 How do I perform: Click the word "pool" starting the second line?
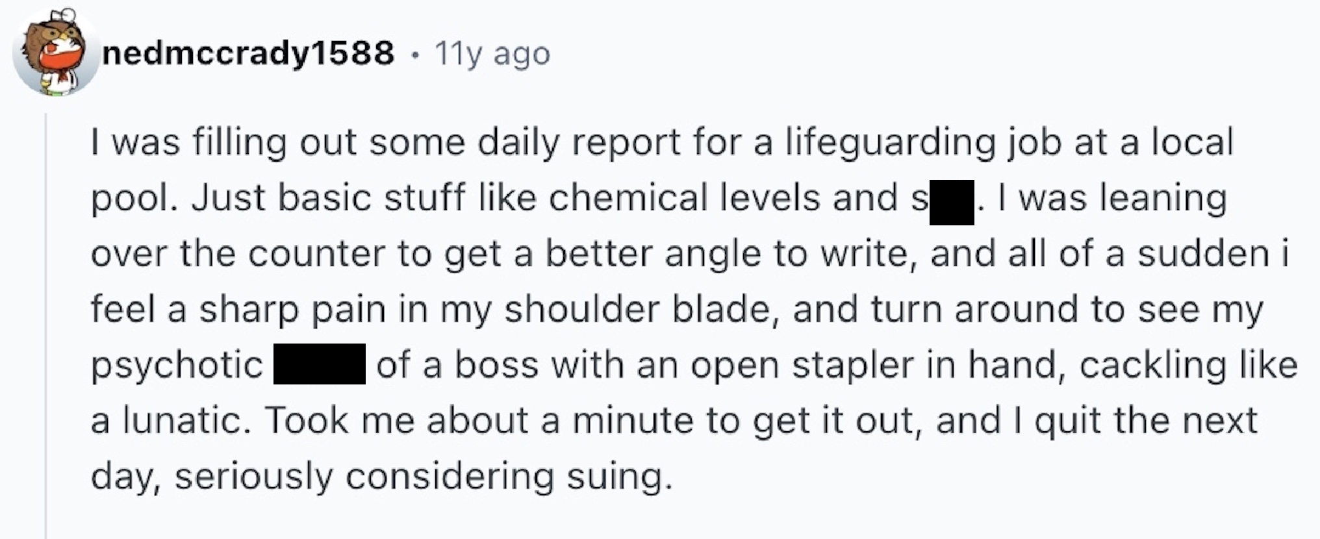click(x=133, y=199)
